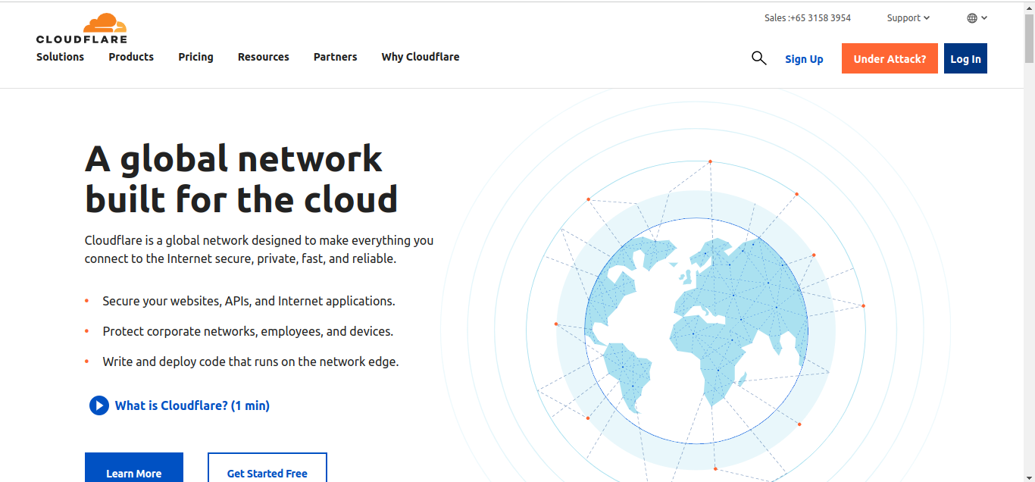
Task: Click the 'Cloudflare is a global network designed' paragraph
Action: click(259, 249)
